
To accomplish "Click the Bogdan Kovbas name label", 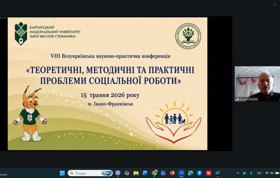I will click(x=249, y=99).
